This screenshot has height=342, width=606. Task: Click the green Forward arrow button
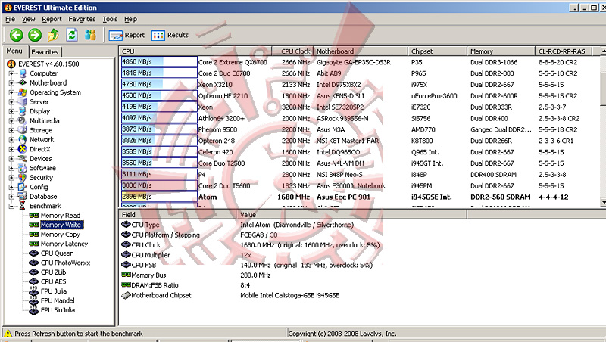coord(35,35)
